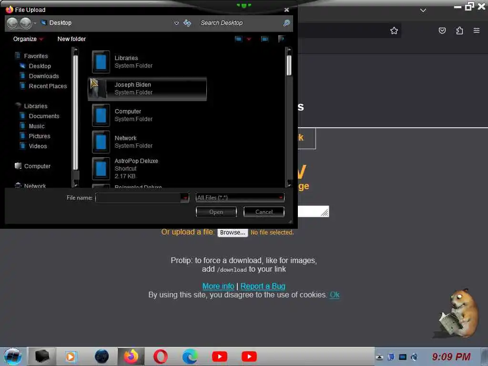Click the File name input field

click(139, 198)
